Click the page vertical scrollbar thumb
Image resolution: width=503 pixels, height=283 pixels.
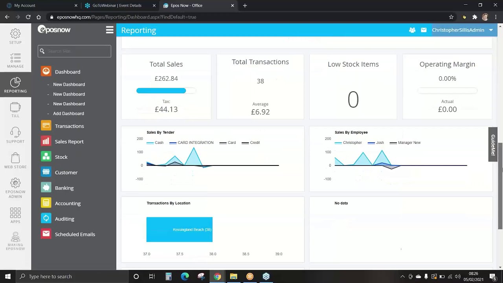(500, 186)
